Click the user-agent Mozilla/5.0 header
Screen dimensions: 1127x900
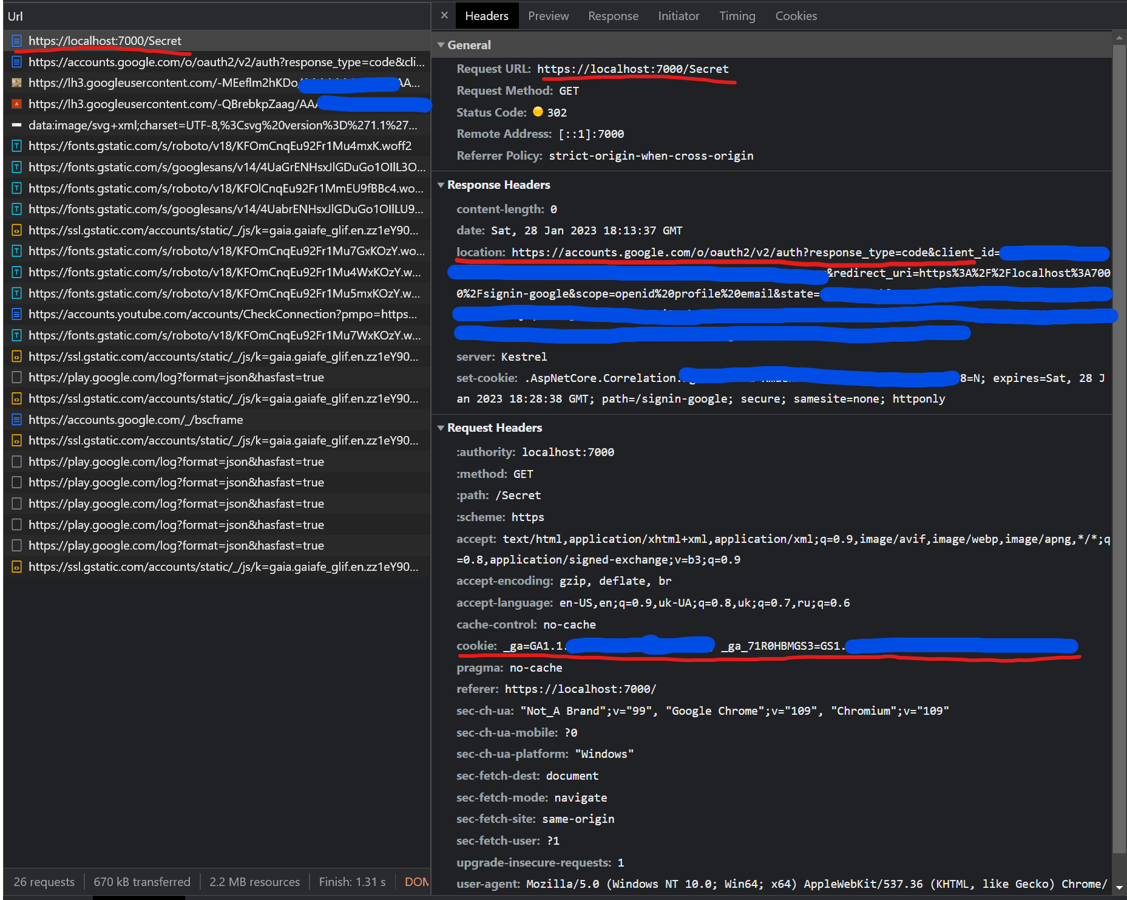[x=782, y=884]
